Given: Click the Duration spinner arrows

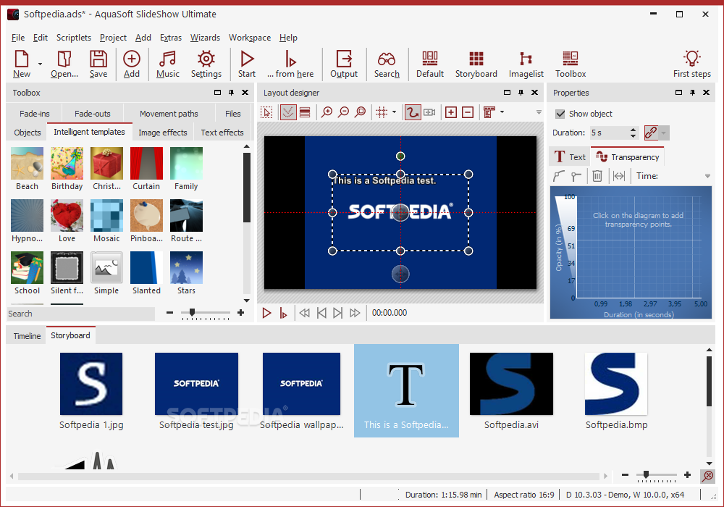Looking at the screenshot, I should coord(633,133).
